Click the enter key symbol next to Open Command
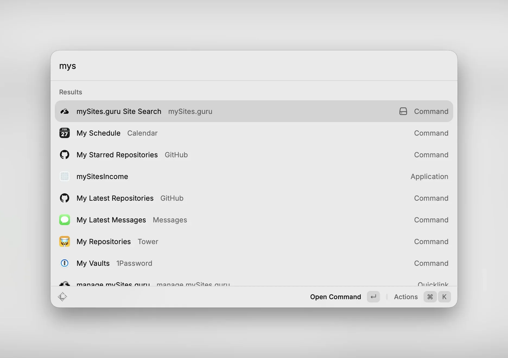Screen dimensions: 508x358 click(x=373, y=297)
